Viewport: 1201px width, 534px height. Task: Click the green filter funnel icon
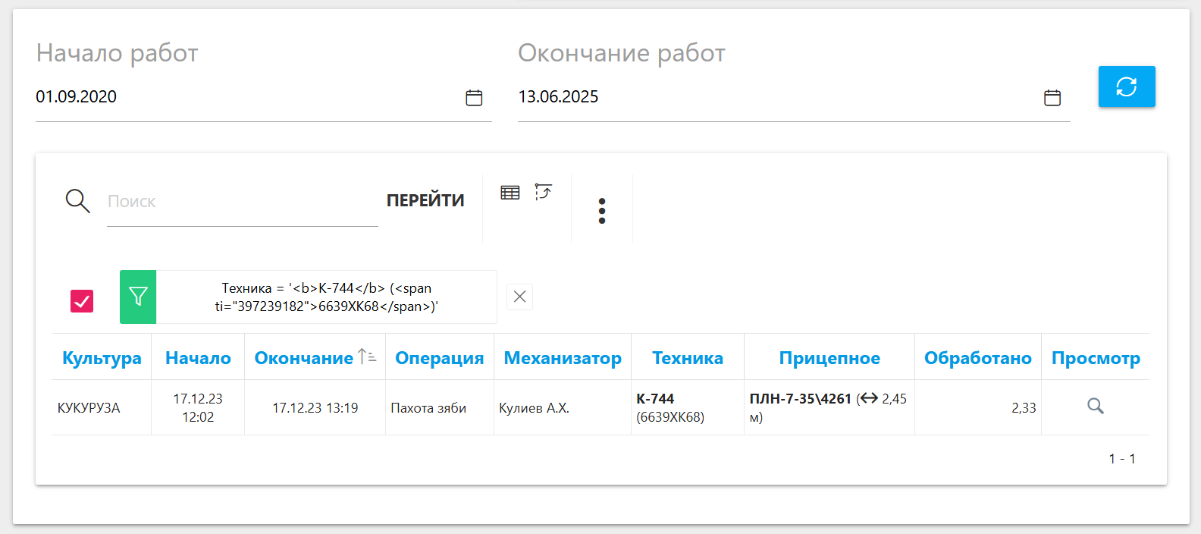coord(138,297)
